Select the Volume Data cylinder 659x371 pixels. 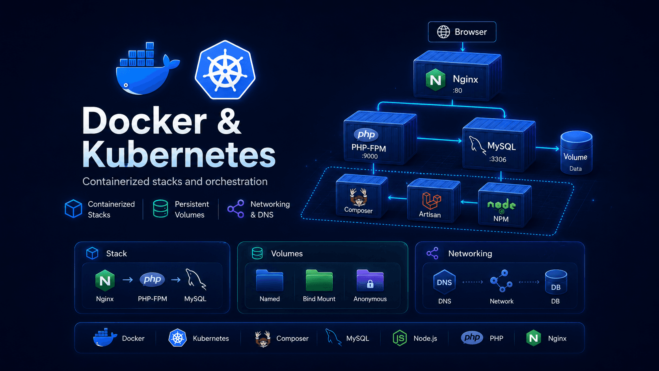click(x=576, y=152)
